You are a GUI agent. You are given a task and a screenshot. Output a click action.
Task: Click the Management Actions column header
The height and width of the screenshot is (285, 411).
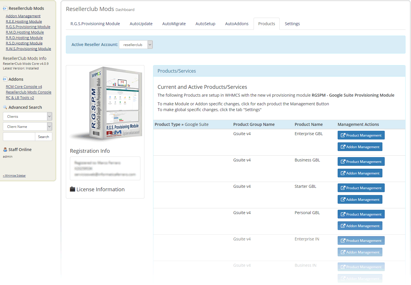coord(358,124)
